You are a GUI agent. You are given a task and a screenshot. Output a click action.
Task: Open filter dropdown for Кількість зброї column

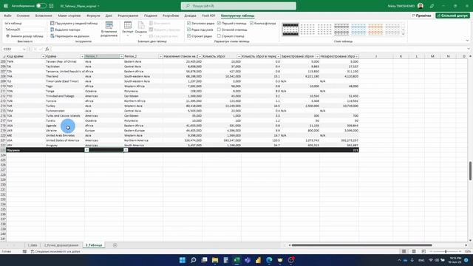[239, 56]
